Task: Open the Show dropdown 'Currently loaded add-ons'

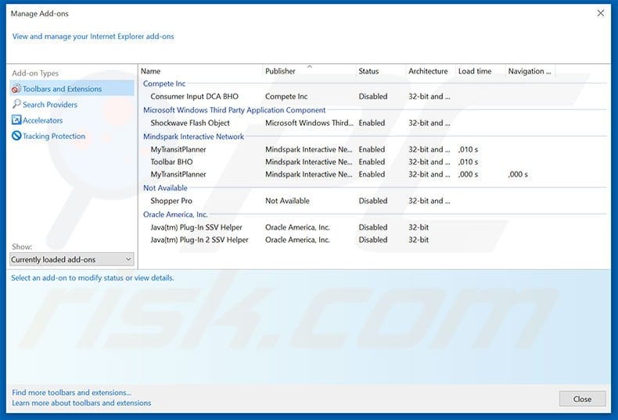Action: tap(72, 259)
